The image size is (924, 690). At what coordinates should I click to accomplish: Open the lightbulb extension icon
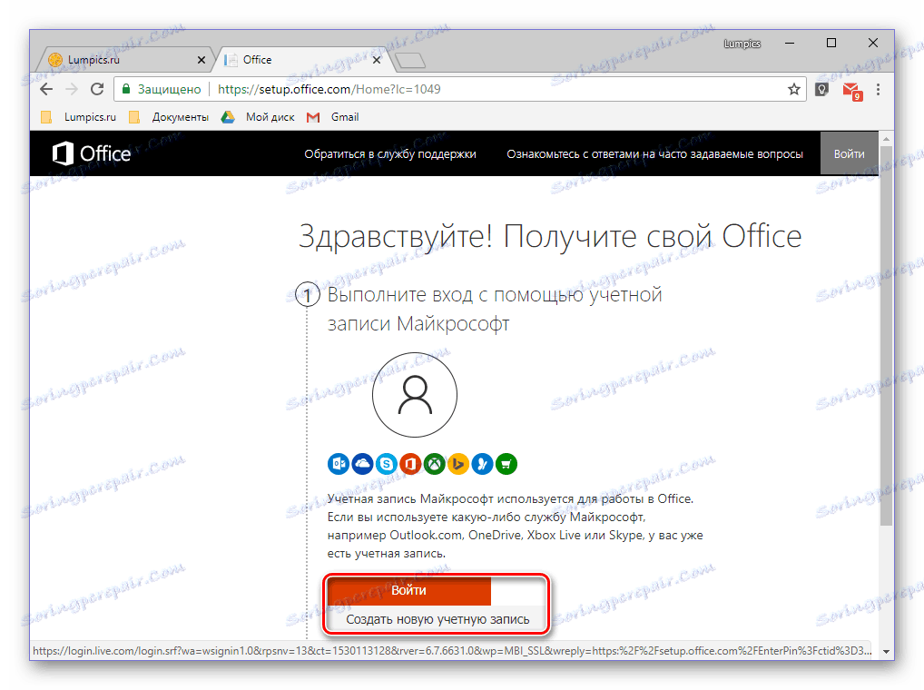click(821, 89)
